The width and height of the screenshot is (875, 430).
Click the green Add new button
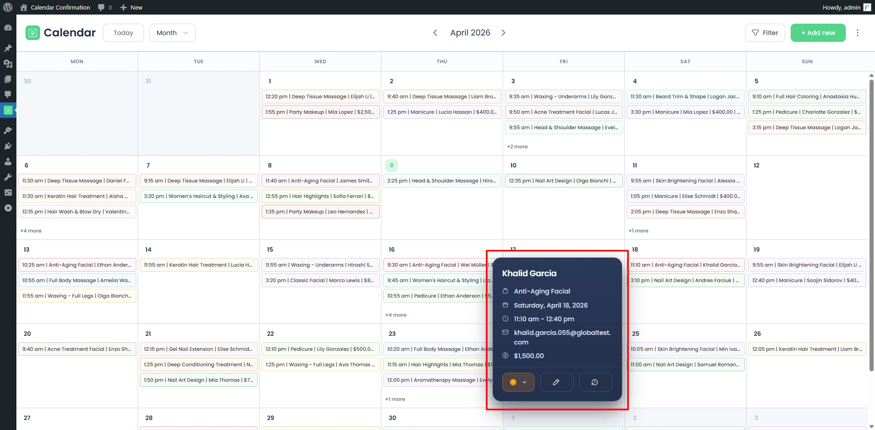[x=818, y=33]
